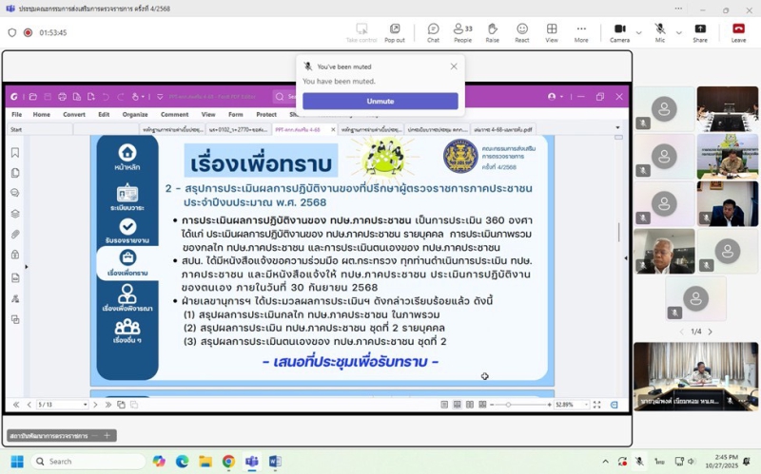Toggle the Camera on
Viewport: 761px width, 474px height.
pos(618,31)
